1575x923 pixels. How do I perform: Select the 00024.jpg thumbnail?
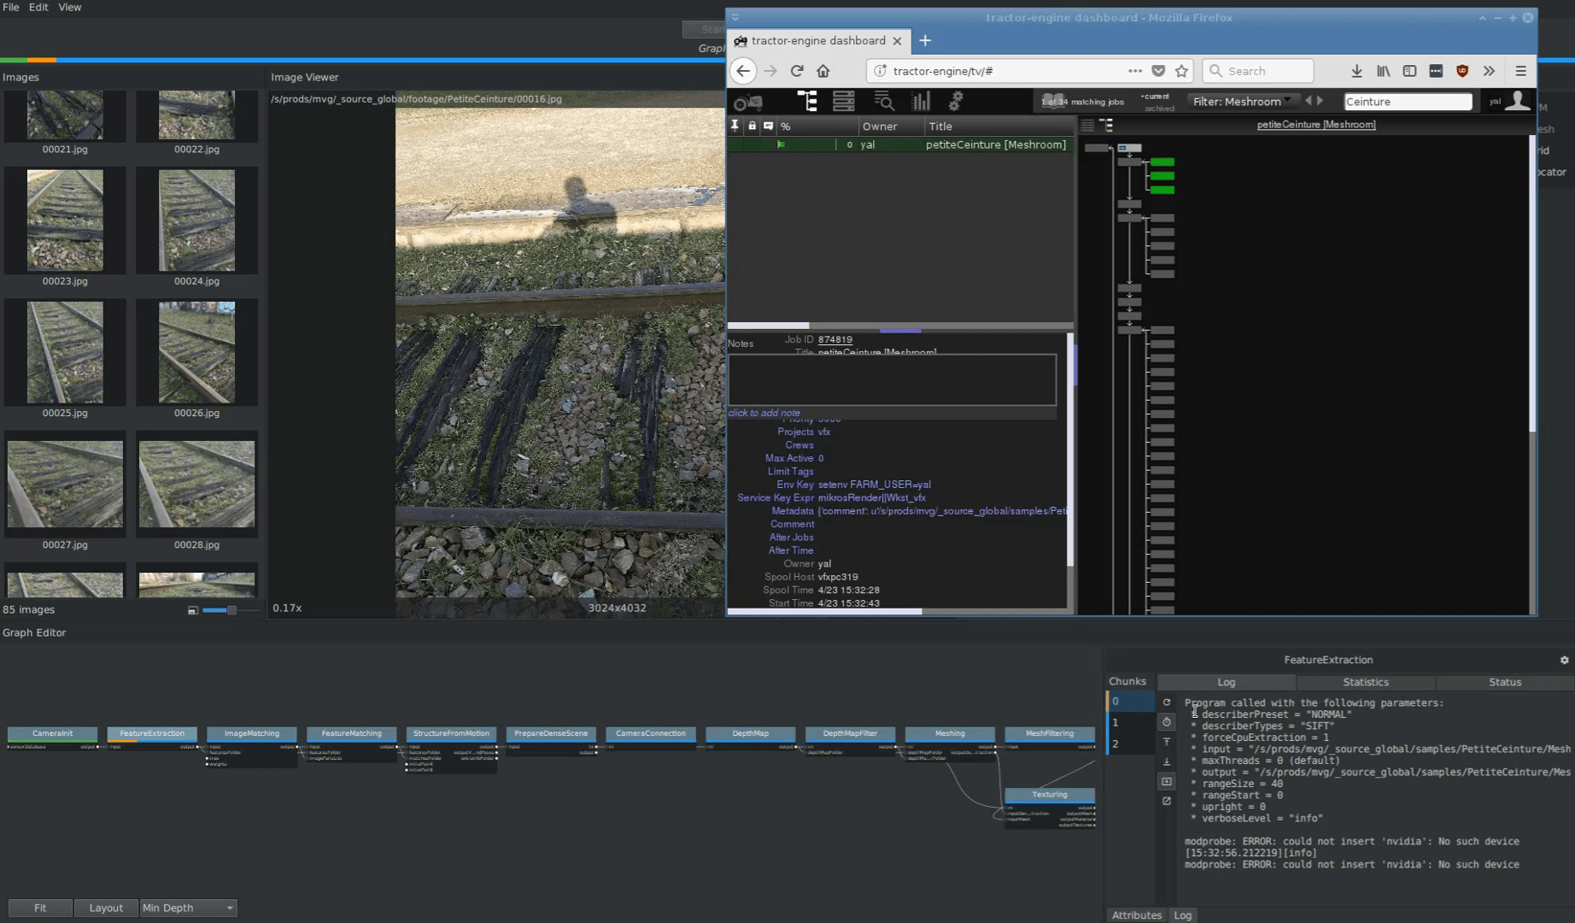[x=196, y=220]
